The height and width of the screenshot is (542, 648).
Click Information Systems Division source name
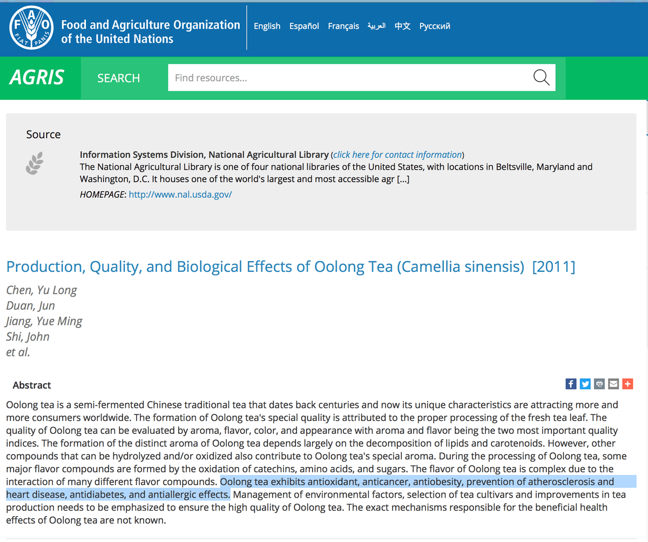point(204,155)
